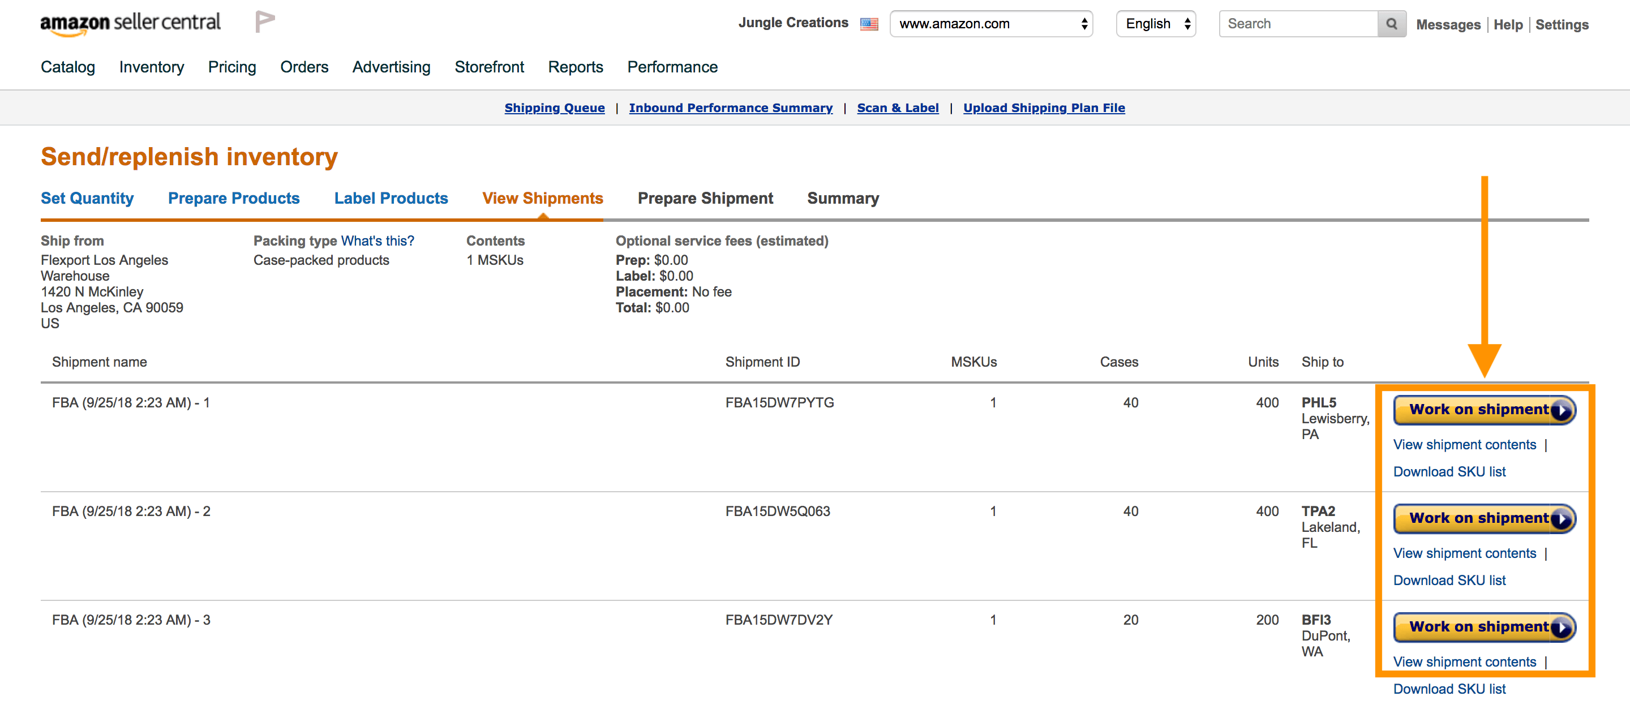
Task: Open the Reports menu
Action: [575, 67]
